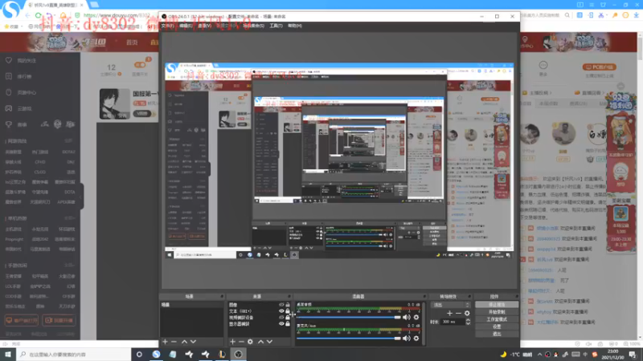Open the 文件(F) menu in OBS
The image size is (643, 361).
[x=168, y=26]
